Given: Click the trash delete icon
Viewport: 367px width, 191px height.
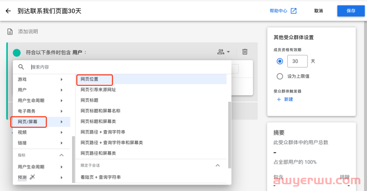Looking at the screenshot, I should (x=245, y=52).
